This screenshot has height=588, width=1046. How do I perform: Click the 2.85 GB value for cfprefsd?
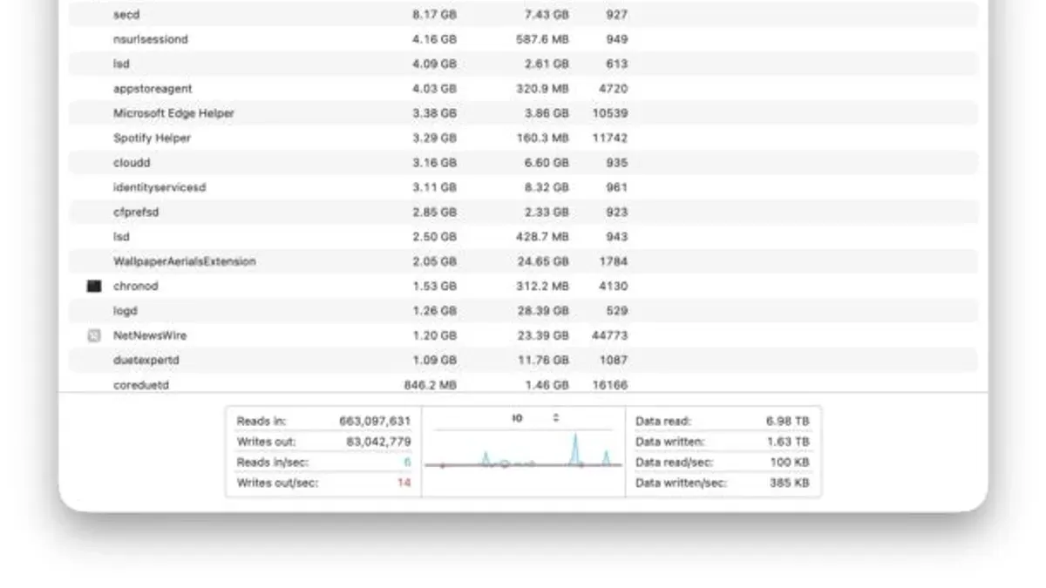tap(435, 212)
